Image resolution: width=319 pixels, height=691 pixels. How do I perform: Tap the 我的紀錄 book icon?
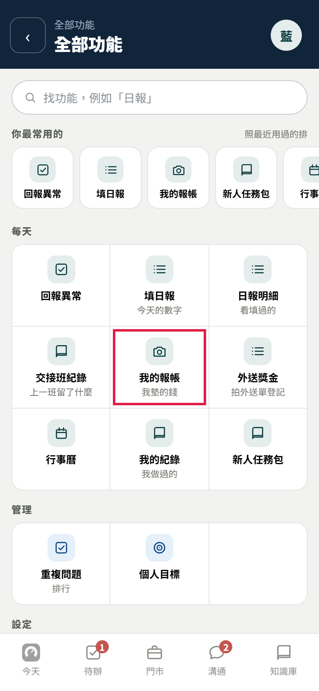point(159,433)
